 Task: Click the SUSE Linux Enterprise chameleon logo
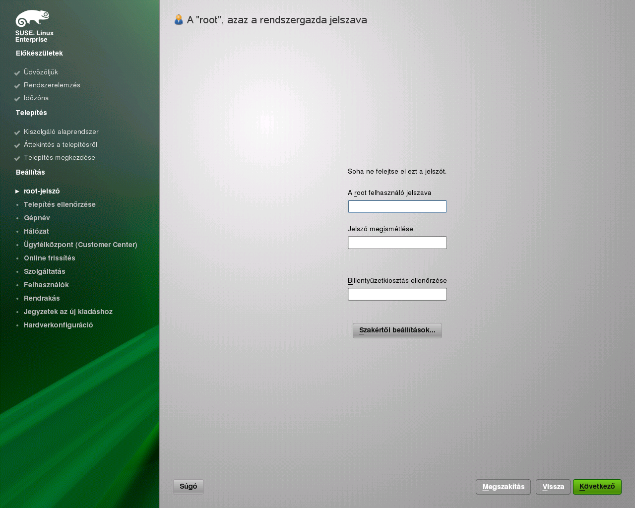pyautogui.click(x=33, y=26)
